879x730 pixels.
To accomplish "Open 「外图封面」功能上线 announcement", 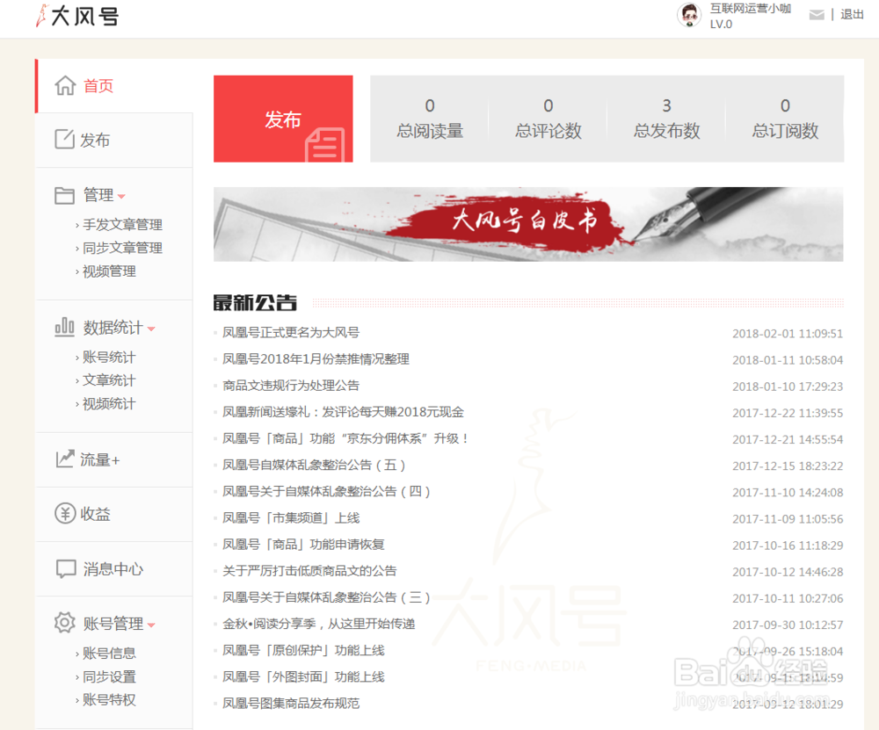I will [303, 677].
